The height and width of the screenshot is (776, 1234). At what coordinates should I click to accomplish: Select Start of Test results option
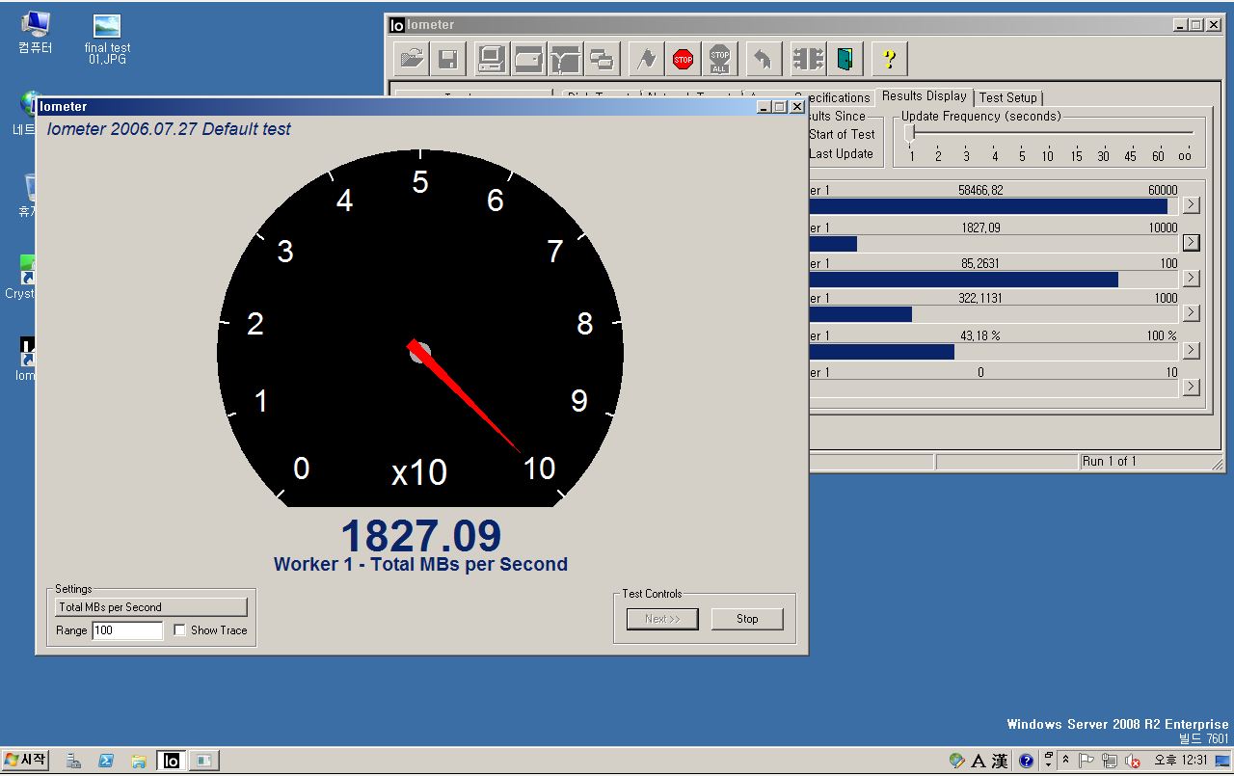pyautogui.click(x=842, y=135)
